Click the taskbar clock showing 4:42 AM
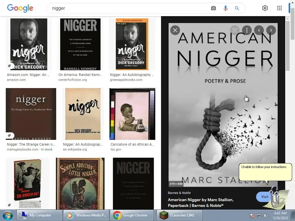295x221 pixels. [280, 216]
